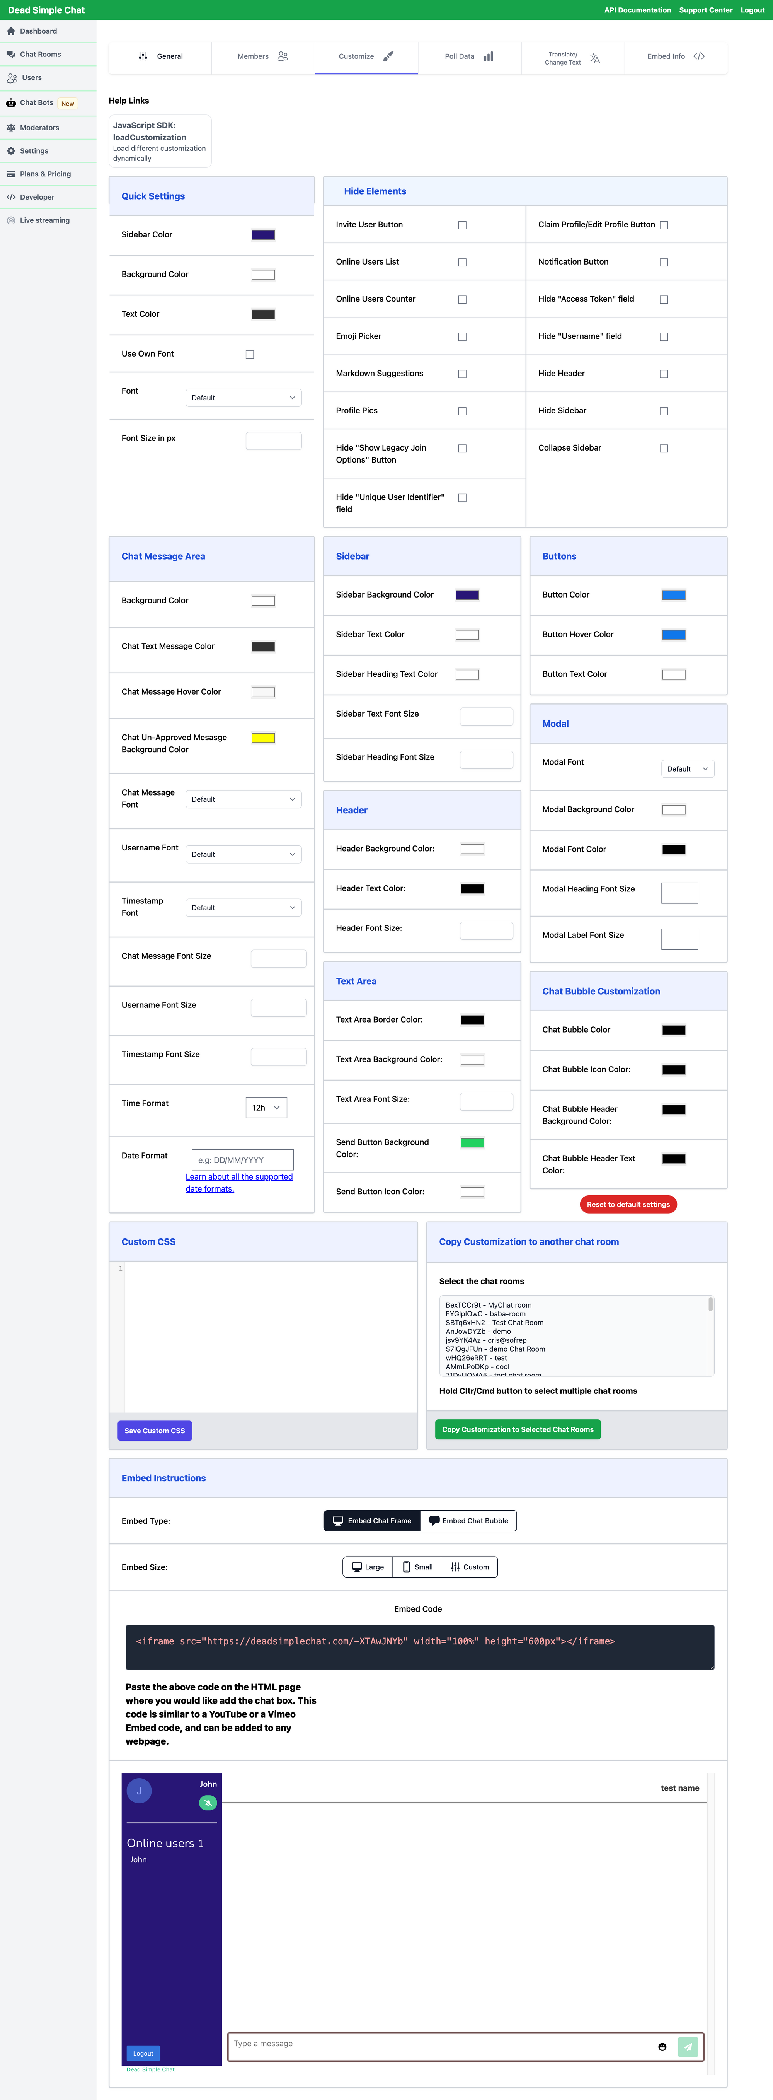Open the Quick Settings Sidebar Color swatch
The width and height of the screenshot is (773, 2100).
(x=263, y=235)
